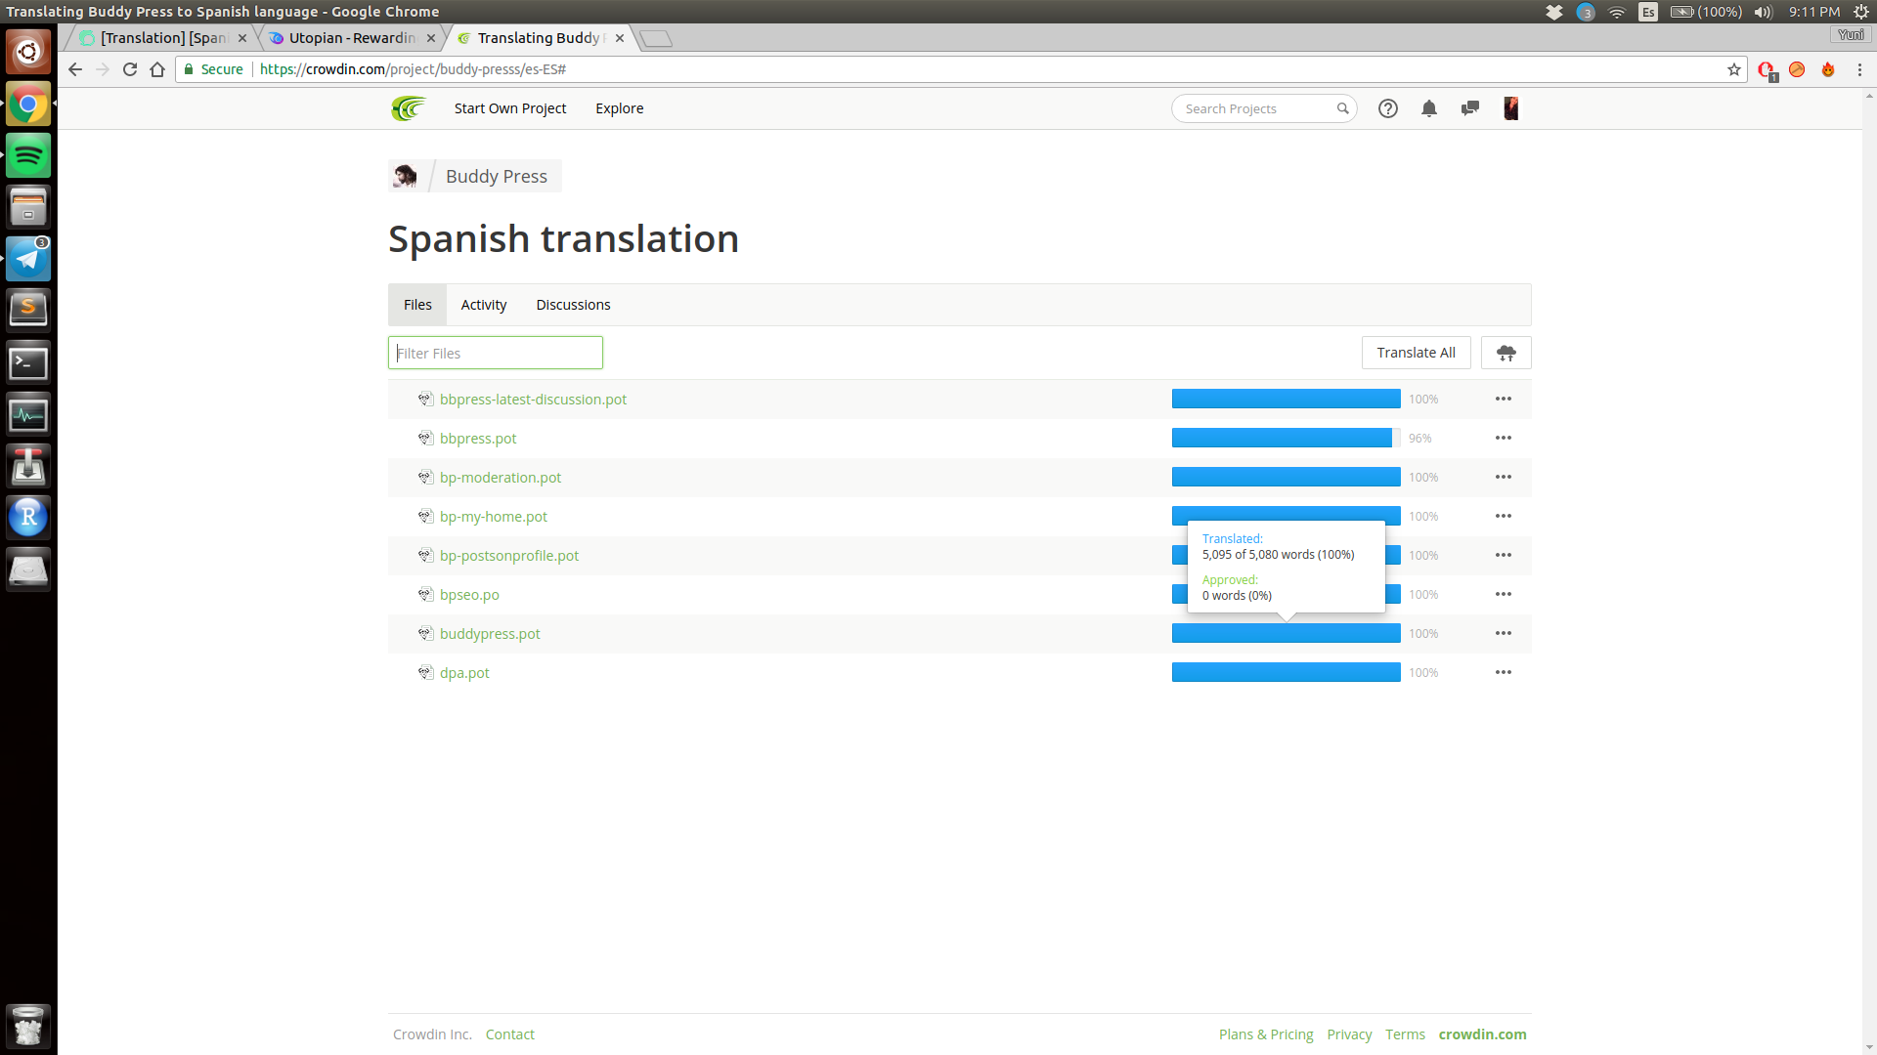Switch to the Activity tab

[484, 305]
